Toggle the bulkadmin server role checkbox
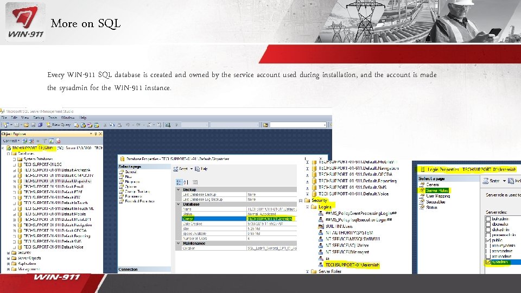 point(488,219)
